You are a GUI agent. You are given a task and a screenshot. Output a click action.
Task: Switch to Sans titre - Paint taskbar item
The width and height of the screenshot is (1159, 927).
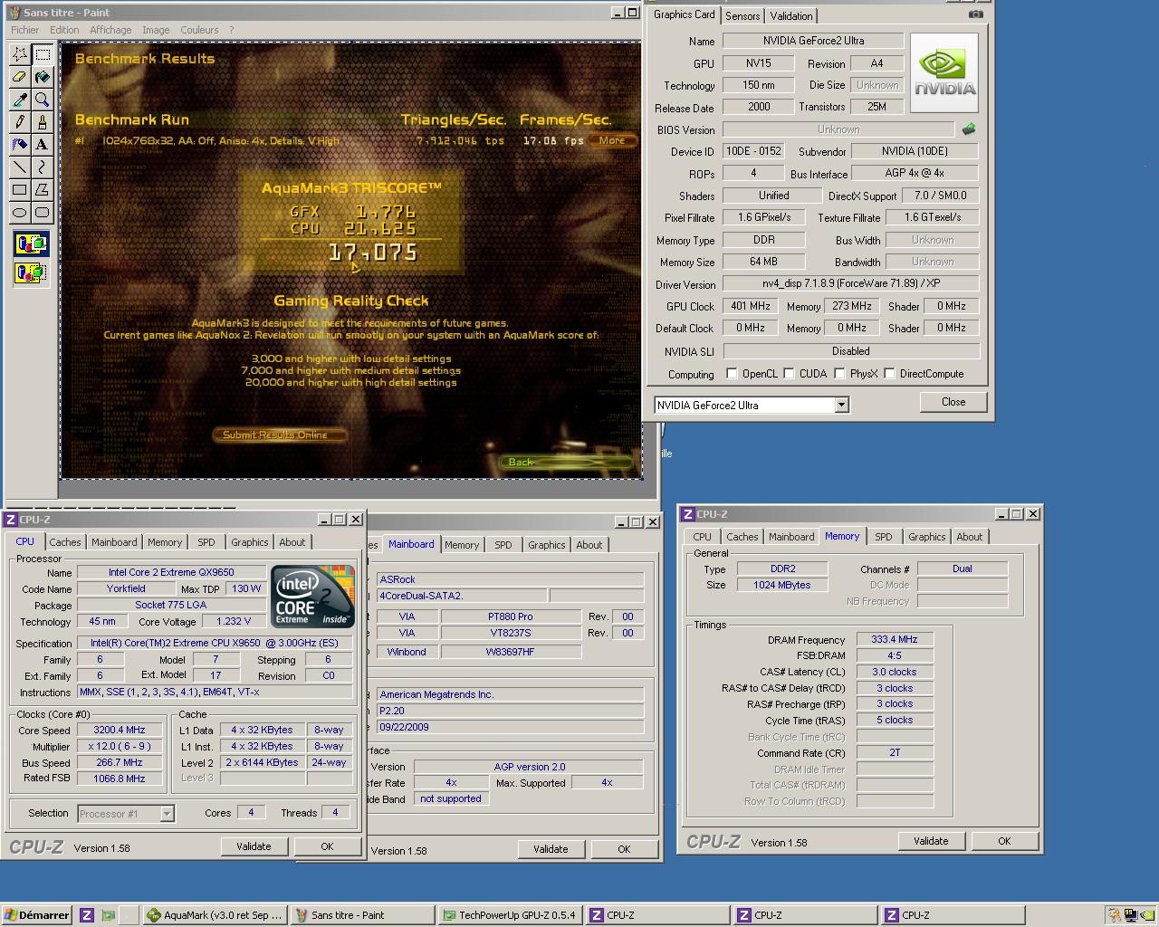click(362, 915)
